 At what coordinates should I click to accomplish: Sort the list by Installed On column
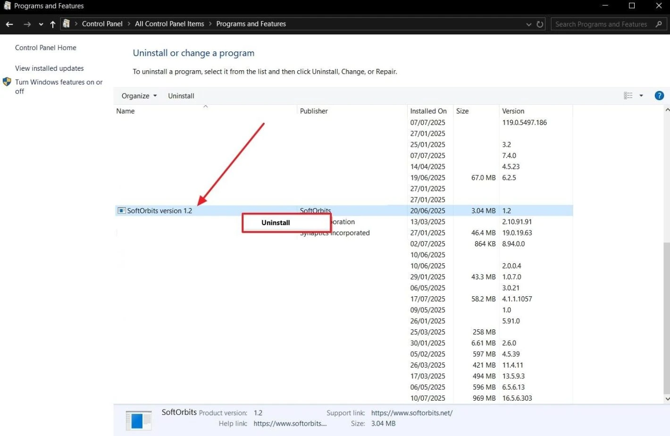pyautogui.click(x=428, y=111)
